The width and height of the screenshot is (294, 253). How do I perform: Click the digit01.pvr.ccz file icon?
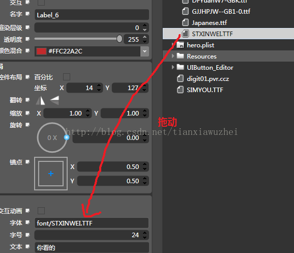[180, 78]
